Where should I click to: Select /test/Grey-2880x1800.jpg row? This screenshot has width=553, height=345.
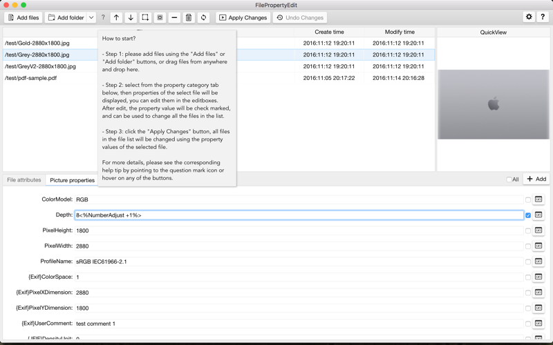tap(218, 55)
